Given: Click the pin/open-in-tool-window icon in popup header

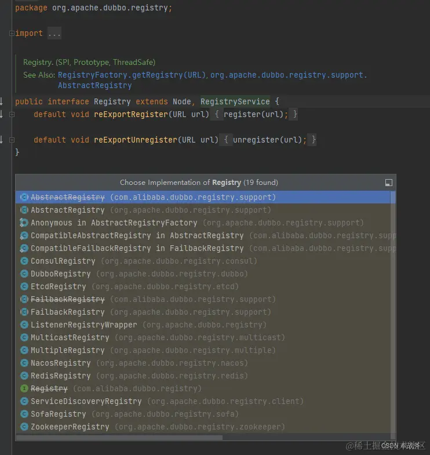Looking at the screenshot, I should click(x=388, y=183).
